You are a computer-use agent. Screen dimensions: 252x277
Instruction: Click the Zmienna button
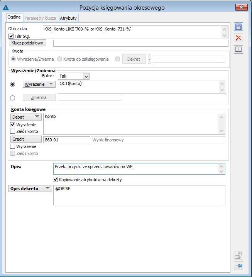39,97
